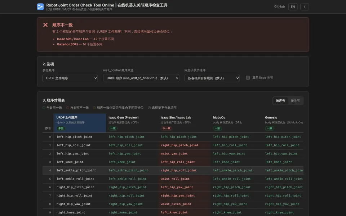Viewport: 346px width, 216px height.
Task: Switch to the 按关节 tab
Action: (295, 101)
